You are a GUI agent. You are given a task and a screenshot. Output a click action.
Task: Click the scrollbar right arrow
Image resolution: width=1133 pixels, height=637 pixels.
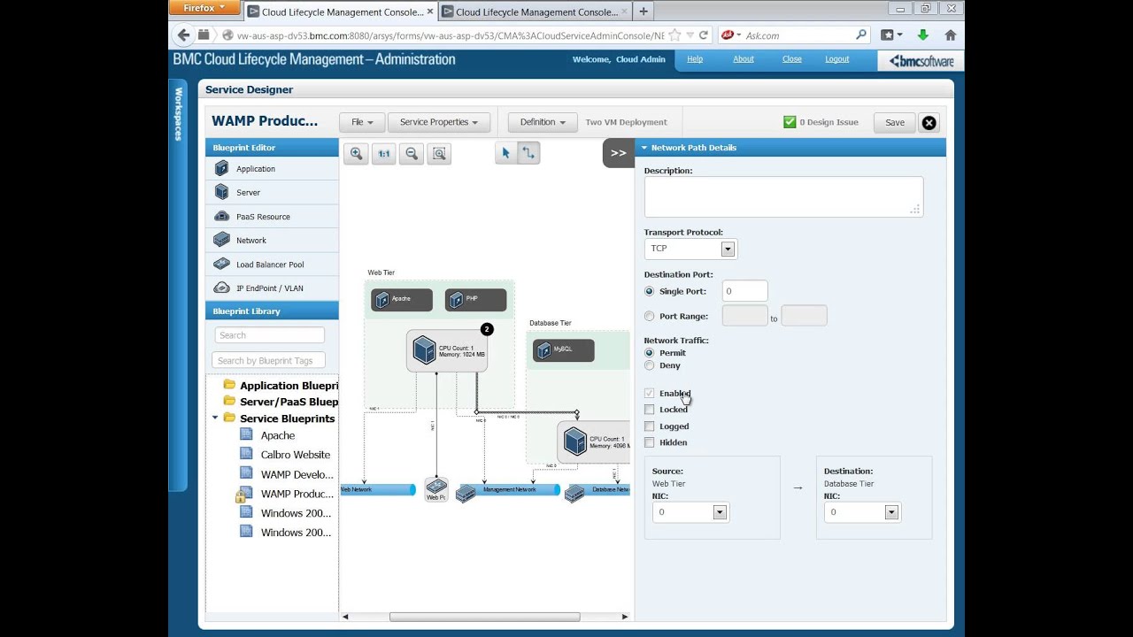coord(625,617)
